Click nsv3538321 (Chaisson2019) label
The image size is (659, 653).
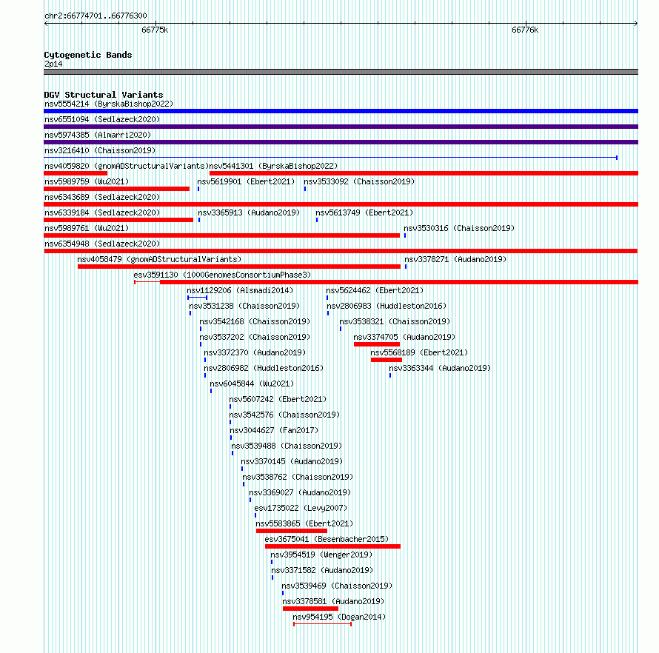[395, 321]
